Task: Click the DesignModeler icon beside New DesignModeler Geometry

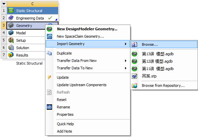Action: pos(49,29)
